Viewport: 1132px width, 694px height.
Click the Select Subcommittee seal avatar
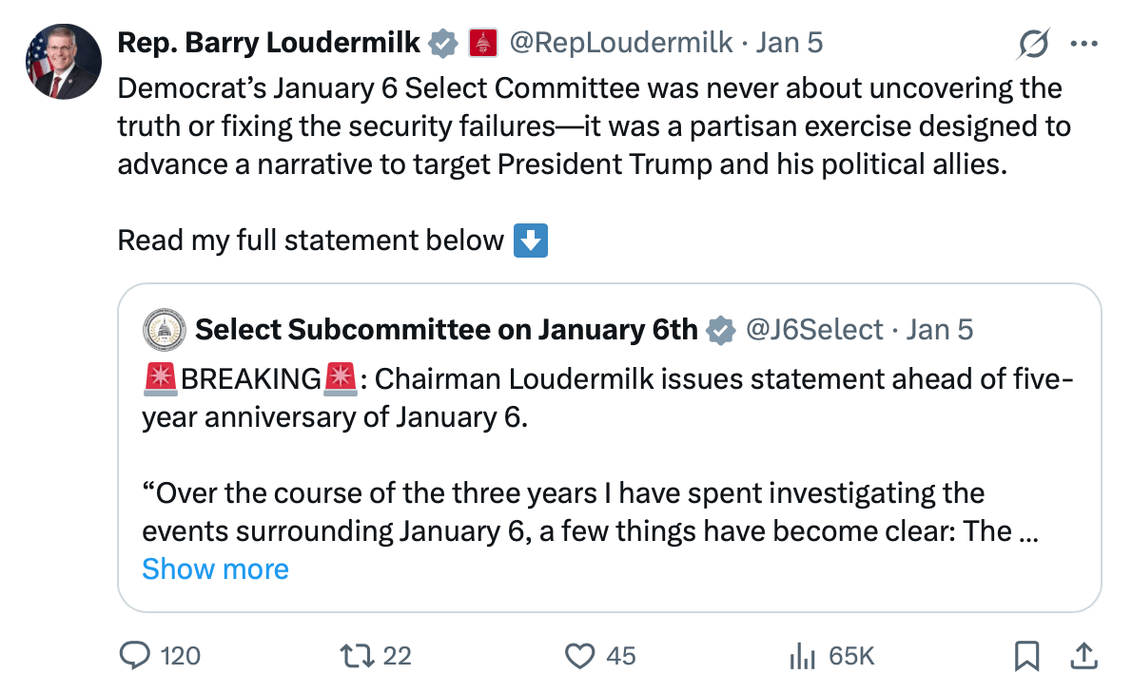pos(164,330)
